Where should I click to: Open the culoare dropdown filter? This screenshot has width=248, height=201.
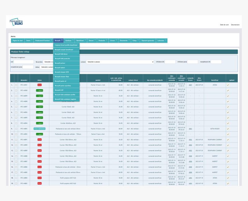[120, 62]
